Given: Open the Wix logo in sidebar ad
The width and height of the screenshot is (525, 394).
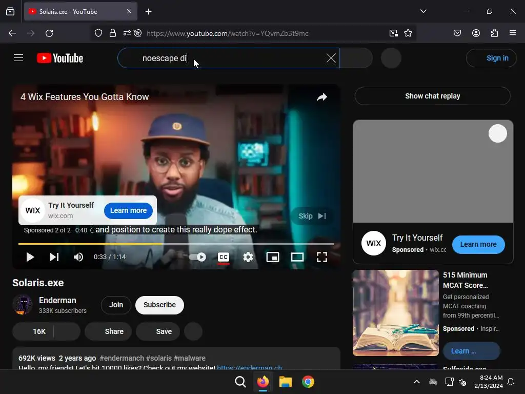Looking at the screenshot, I should [373, 243].
